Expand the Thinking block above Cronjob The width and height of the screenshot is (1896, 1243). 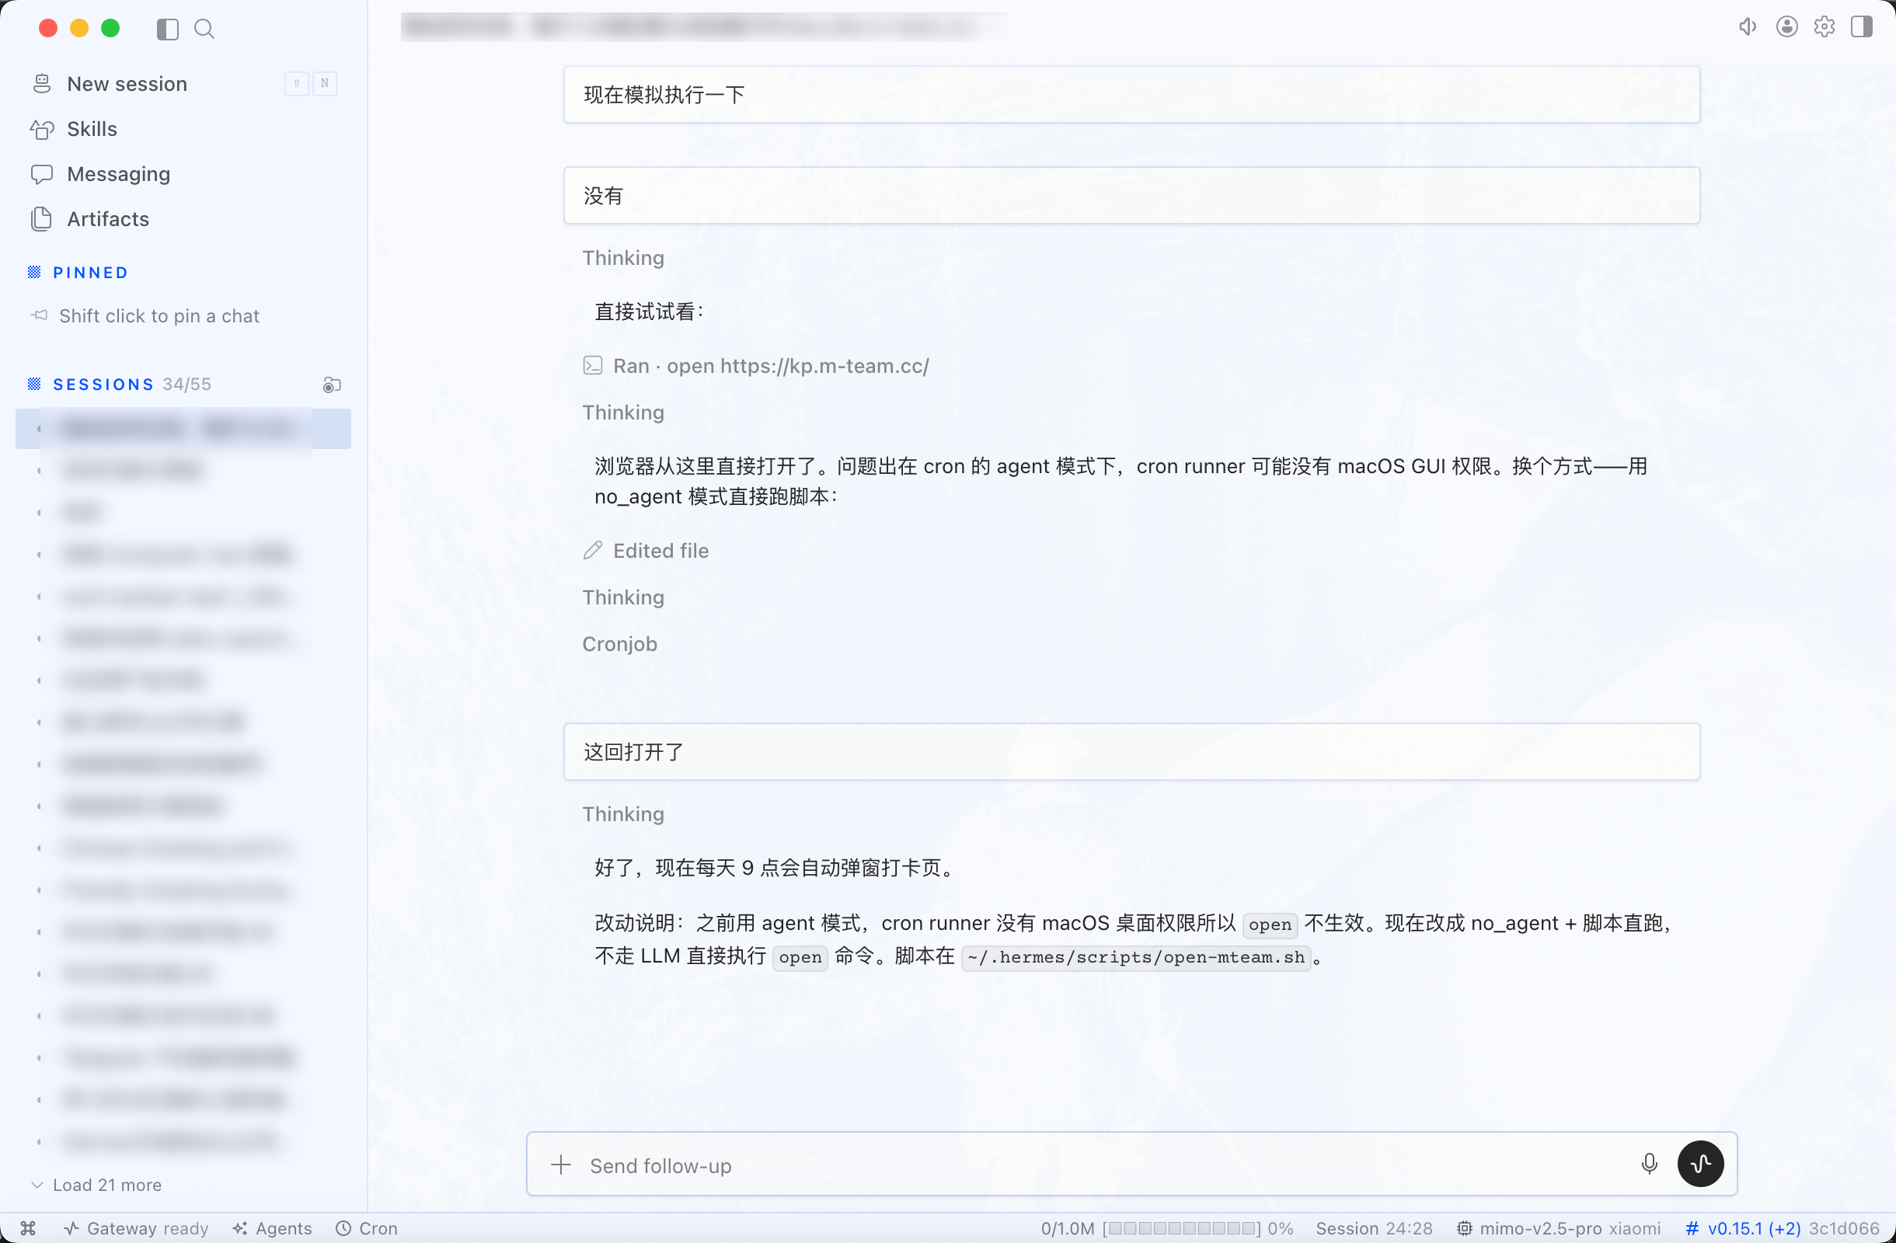[623, 597]
